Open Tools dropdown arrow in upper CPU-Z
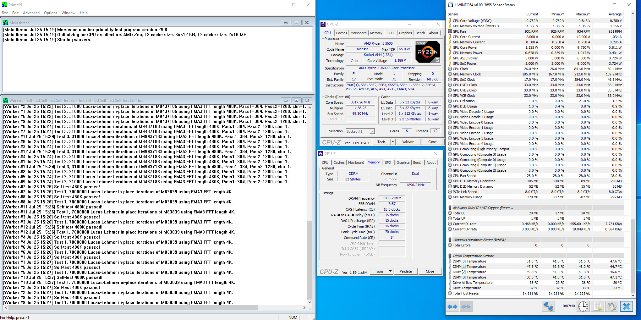 393,142
